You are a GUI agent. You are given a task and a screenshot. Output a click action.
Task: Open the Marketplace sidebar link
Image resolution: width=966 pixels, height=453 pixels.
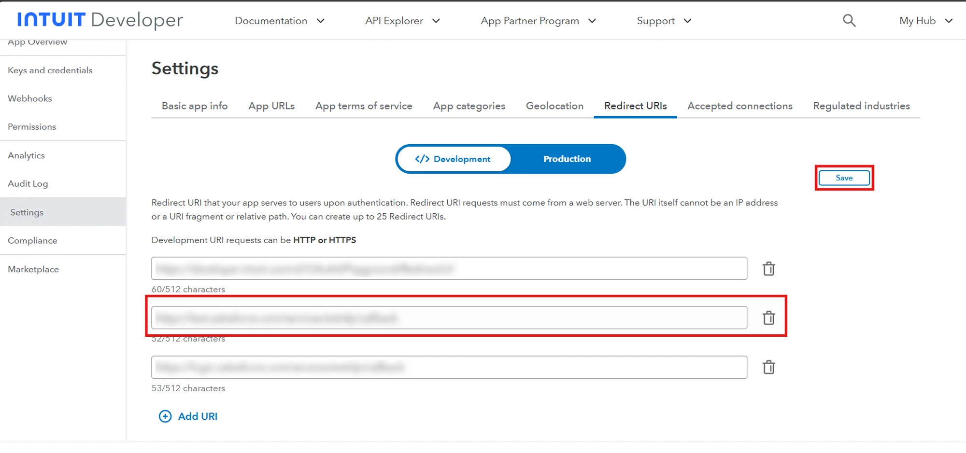(33, 269)
